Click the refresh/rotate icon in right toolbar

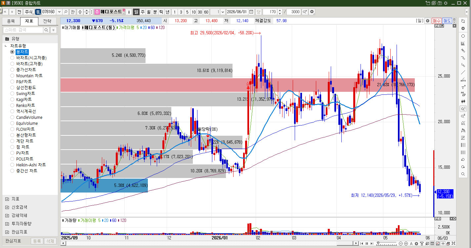[463, 21]
